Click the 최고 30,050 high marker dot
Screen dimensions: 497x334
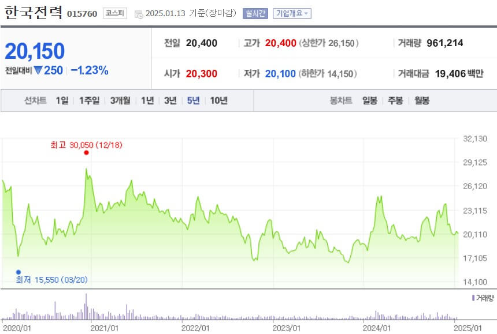coord(86,152)
